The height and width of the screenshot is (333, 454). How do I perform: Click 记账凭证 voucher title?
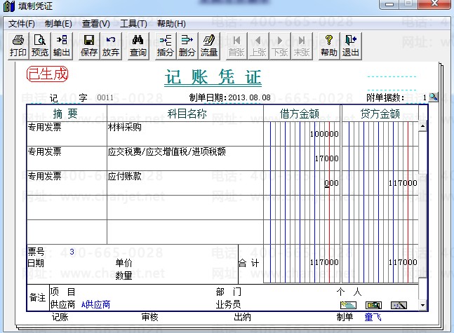tap(213, 77)
